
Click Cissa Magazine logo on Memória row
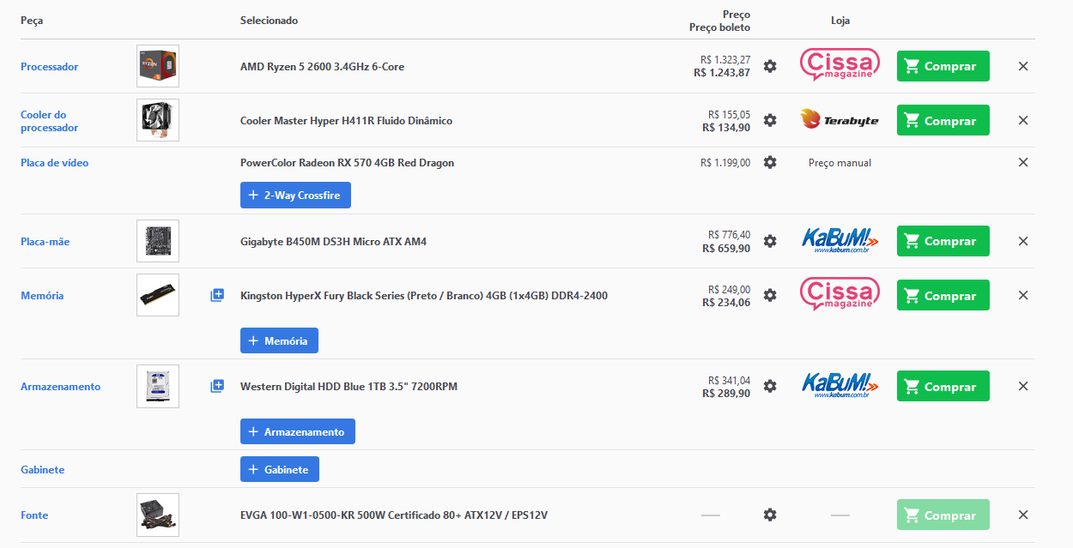[x=840, y=294]
